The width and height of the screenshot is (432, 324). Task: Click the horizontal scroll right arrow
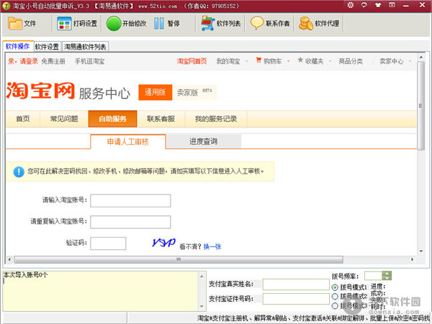pos(412,259)
